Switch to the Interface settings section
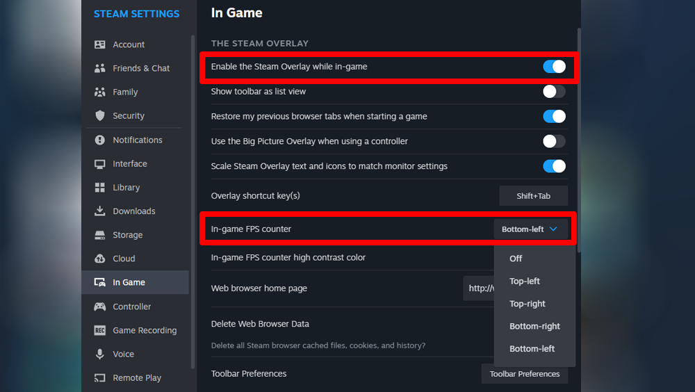This screenshot has width=695, height=392. point(130,164)
